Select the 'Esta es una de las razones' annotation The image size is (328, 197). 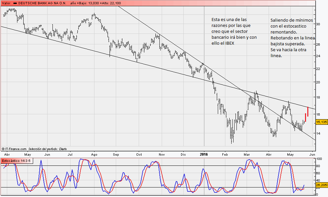[x=234, y=32]
